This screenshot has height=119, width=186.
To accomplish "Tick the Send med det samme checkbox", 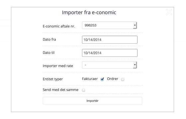I will point(83,90).
